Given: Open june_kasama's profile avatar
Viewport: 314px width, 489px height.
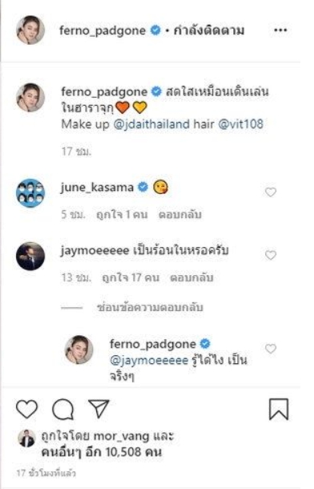Looking at the screenshot, I should 30,193.
